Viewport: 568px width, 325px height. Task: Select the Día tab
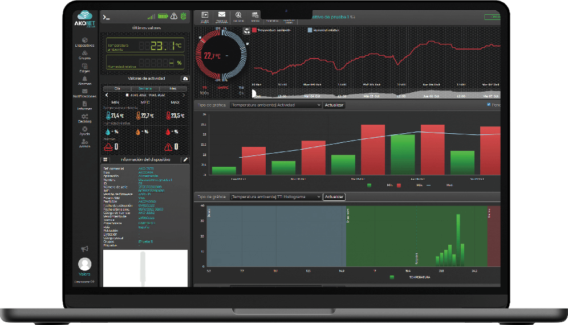[x=117, y=89]
